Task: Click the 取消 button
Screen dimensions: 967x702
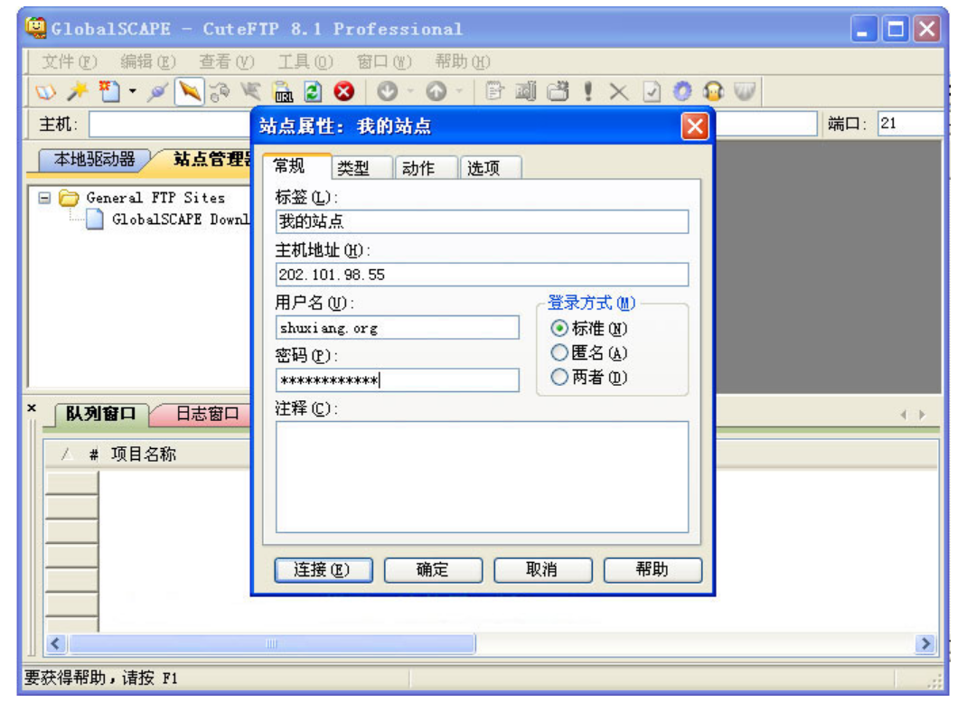Action: pos(542,570)
